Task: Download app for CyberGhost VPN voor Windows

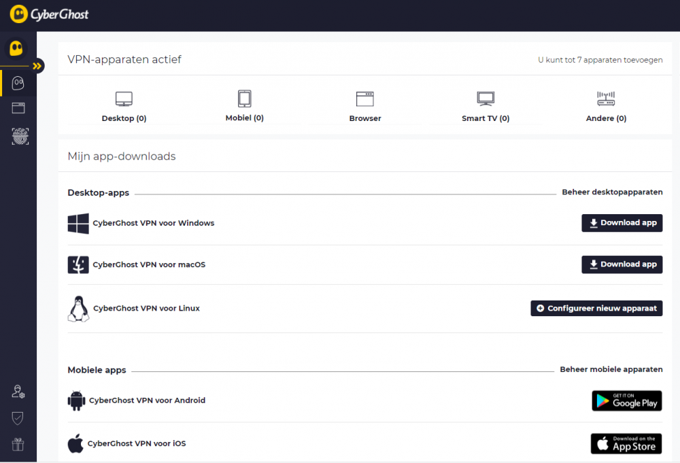Action: pos(622,223)
